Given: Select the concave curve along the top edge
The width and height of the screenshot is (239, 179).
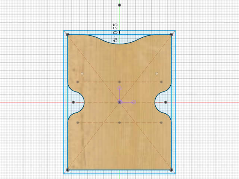Looking at the screenshot, I should pyautogui.click(x=119, y=44).
